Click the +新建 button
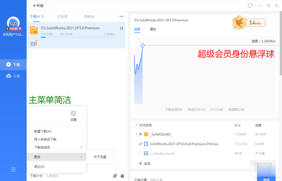 pos(38,6)
